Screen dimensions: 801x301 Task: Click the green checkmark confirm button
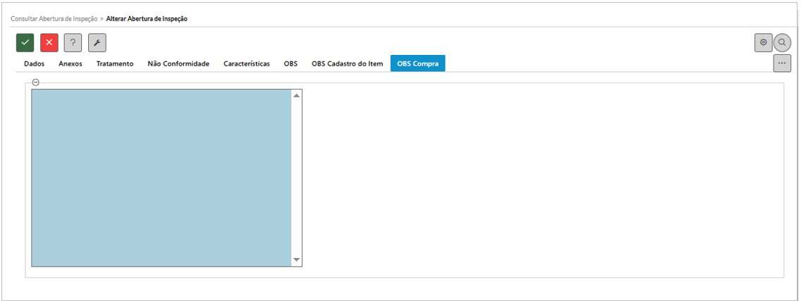pyautogui.click(x=25, y=42)
